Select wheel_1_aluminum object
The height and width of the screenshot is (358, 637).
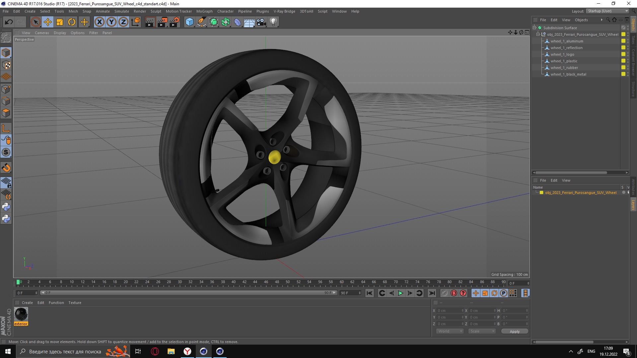click(567, 41)
